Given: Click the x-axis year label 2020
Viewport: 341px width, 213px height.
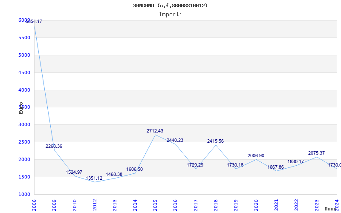Looking at the screenshot, I should [x=256, y=205].
